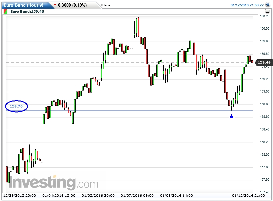273x201 pixels.
Task: Collapse the chart using the minus button
Action: [x=268, y=11]
